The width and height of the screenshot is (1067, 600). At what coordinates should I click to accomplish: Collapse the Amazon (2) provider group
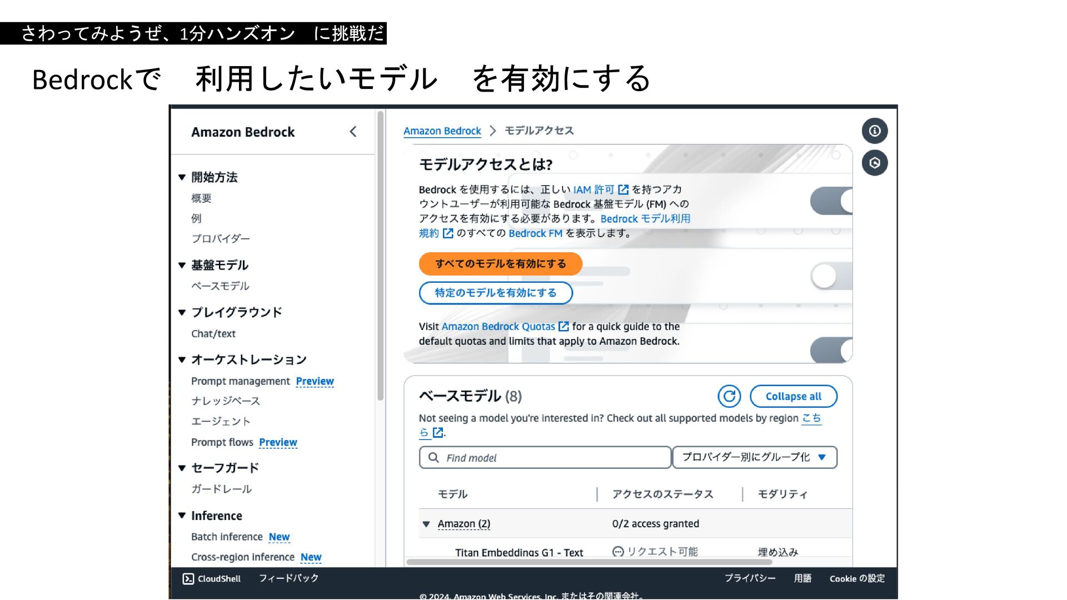click(426, 524)
